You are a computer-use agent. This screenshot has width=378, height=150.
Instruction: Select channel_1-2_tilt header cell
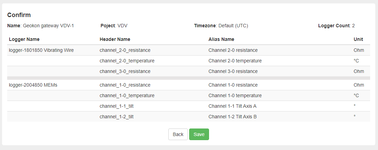[x=116, y=117]
